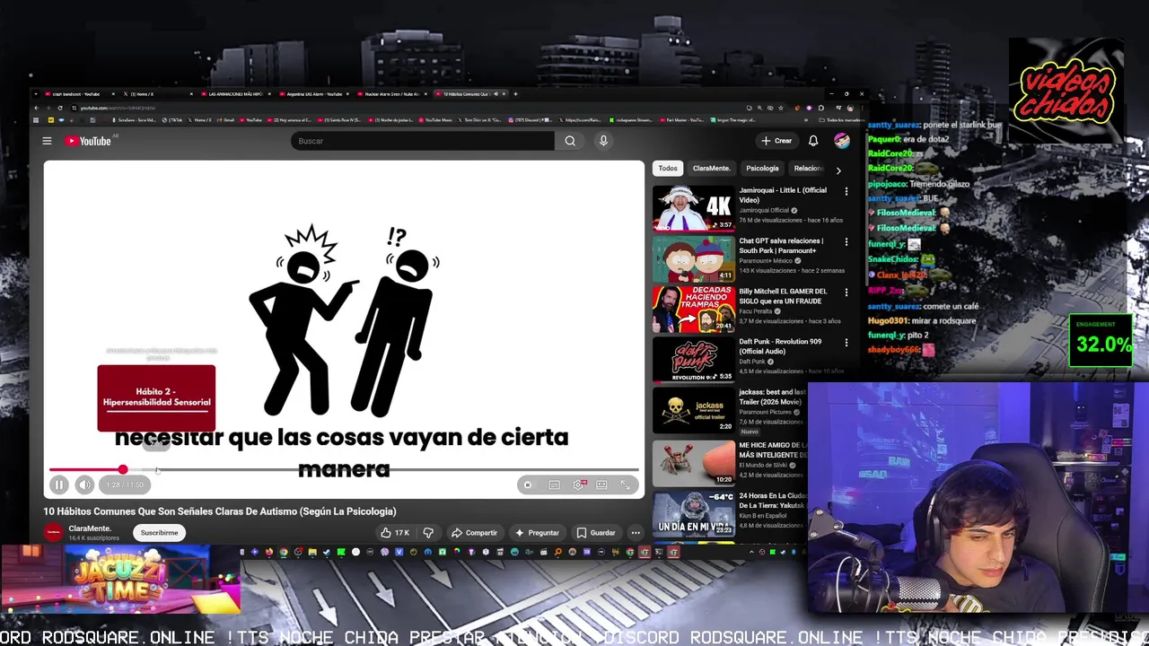Select the Todos filter chip

click(x=668, y=169)
